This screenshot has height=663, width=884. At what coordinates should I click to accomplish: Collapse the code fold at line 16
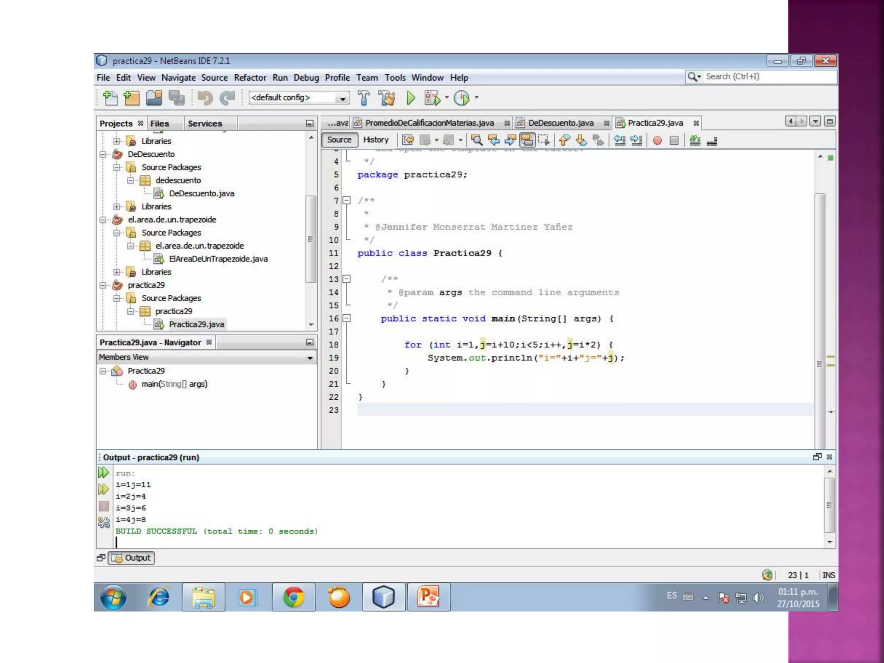[x=346, y=319]
